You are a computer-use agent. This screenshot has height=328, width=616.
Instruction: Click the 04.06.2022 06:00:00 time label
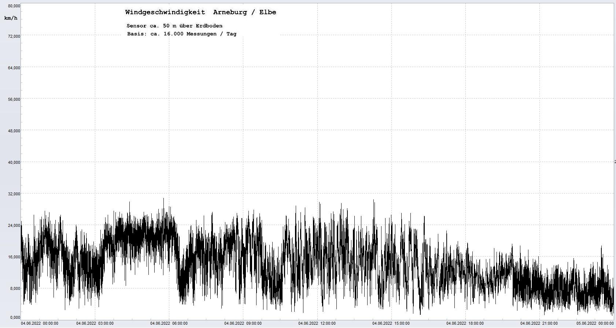(x=169, y=323)
